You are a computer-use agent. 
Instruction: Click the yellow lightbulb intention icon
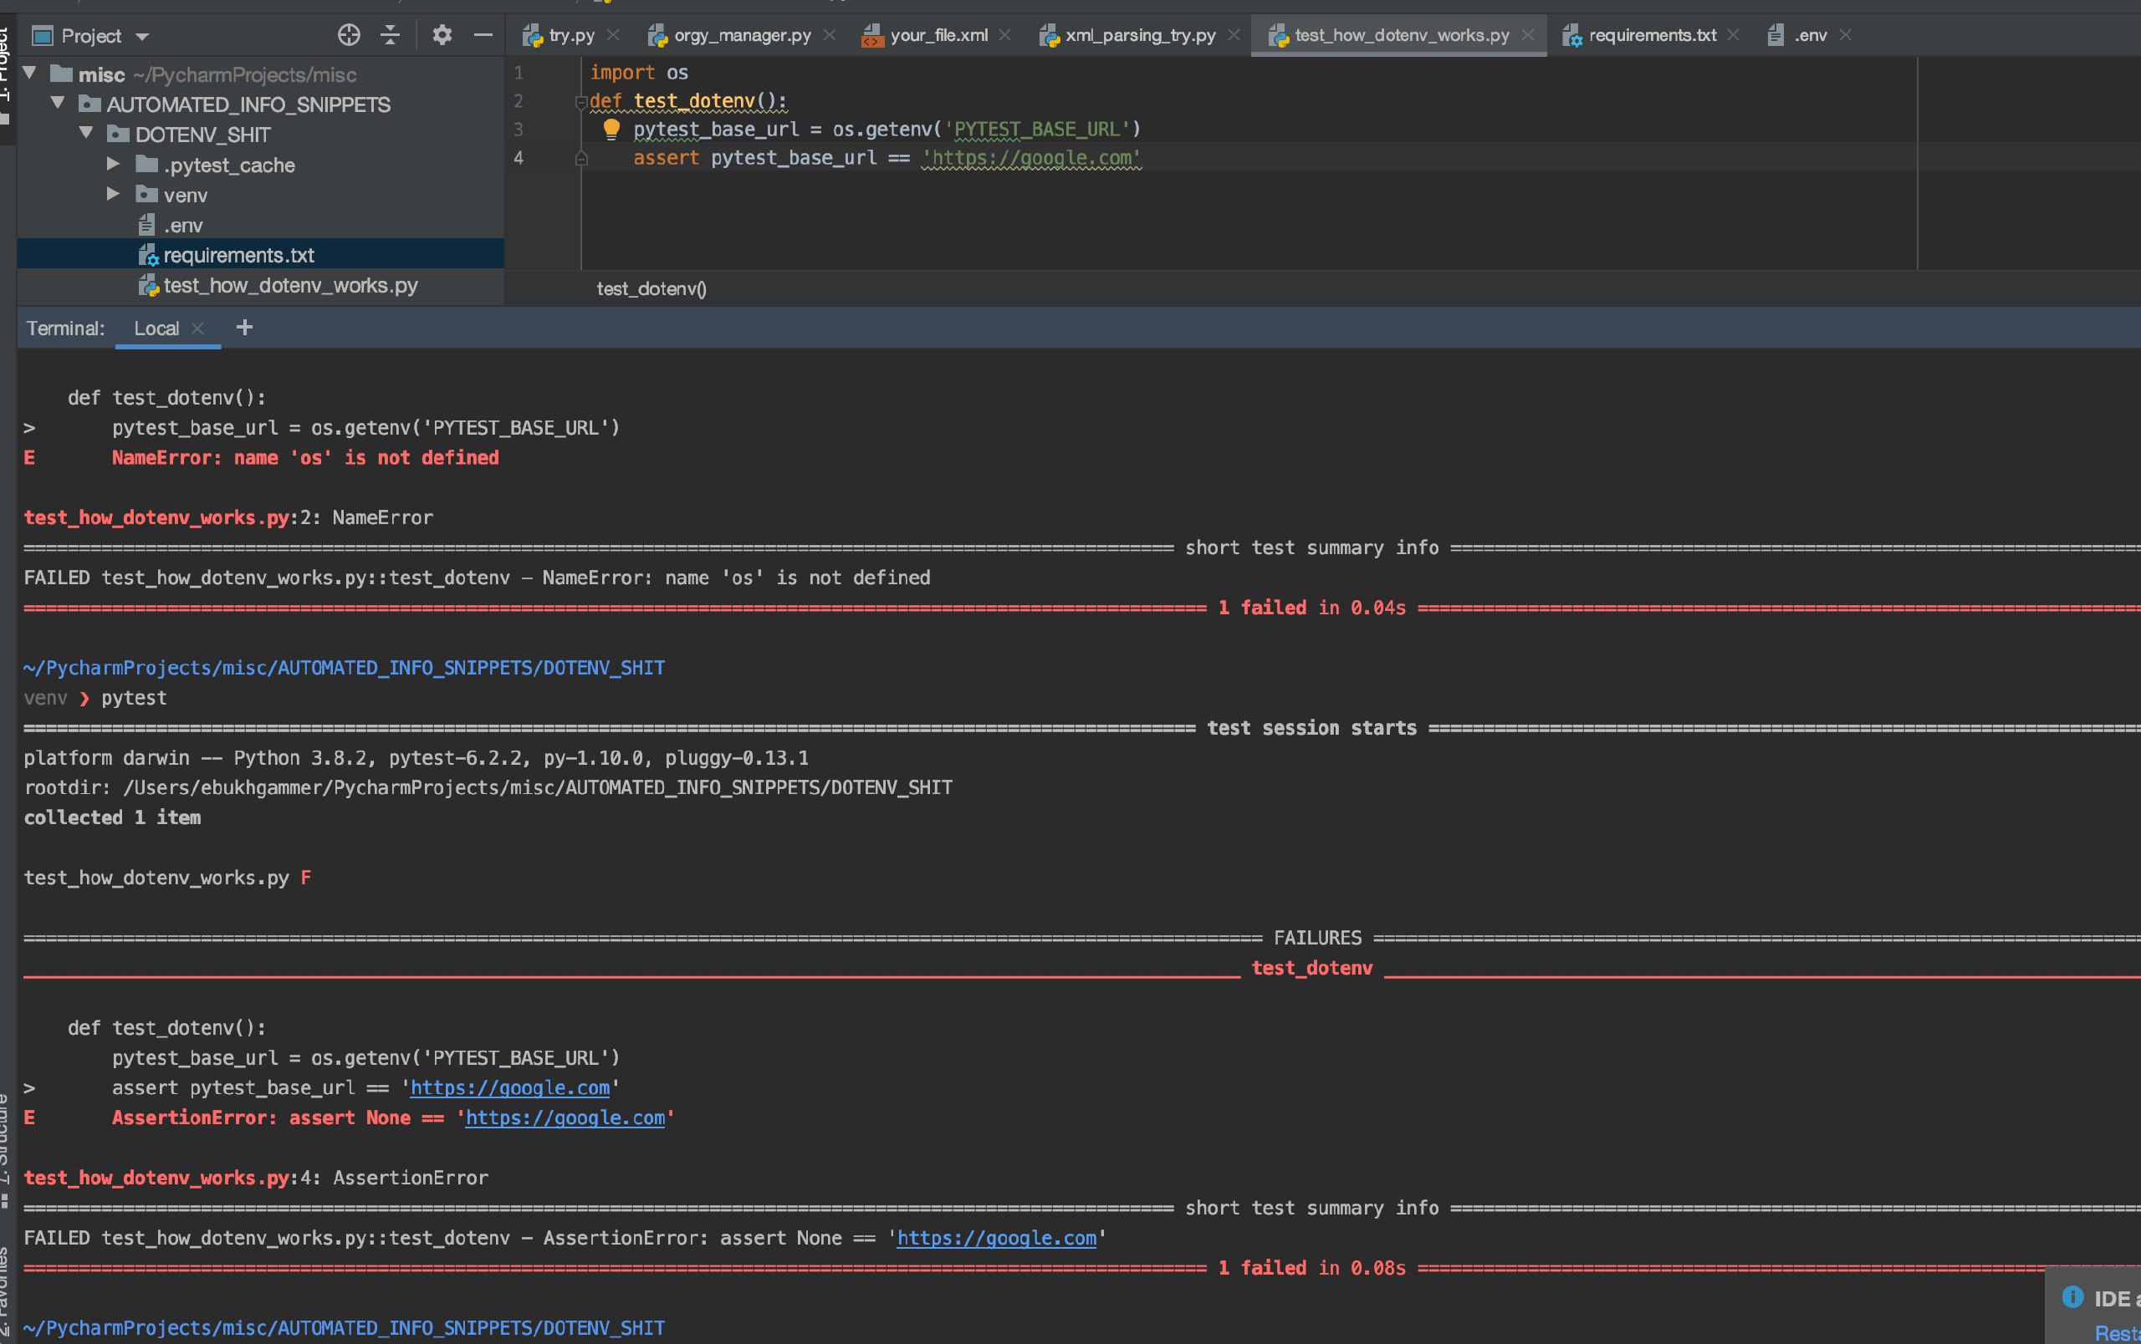pyautogui.click(x=611, y=130)
